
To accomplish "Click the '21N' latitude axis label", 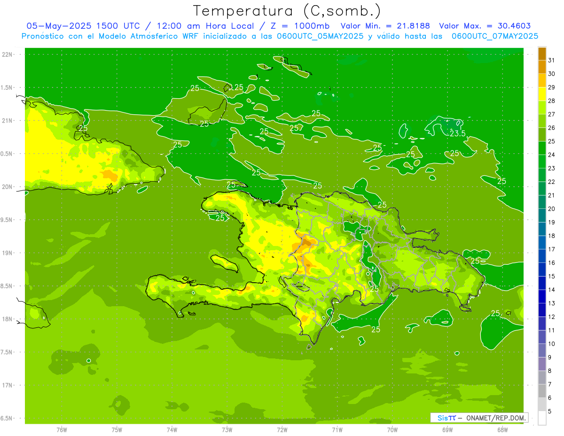I will (x=8, y=120).
